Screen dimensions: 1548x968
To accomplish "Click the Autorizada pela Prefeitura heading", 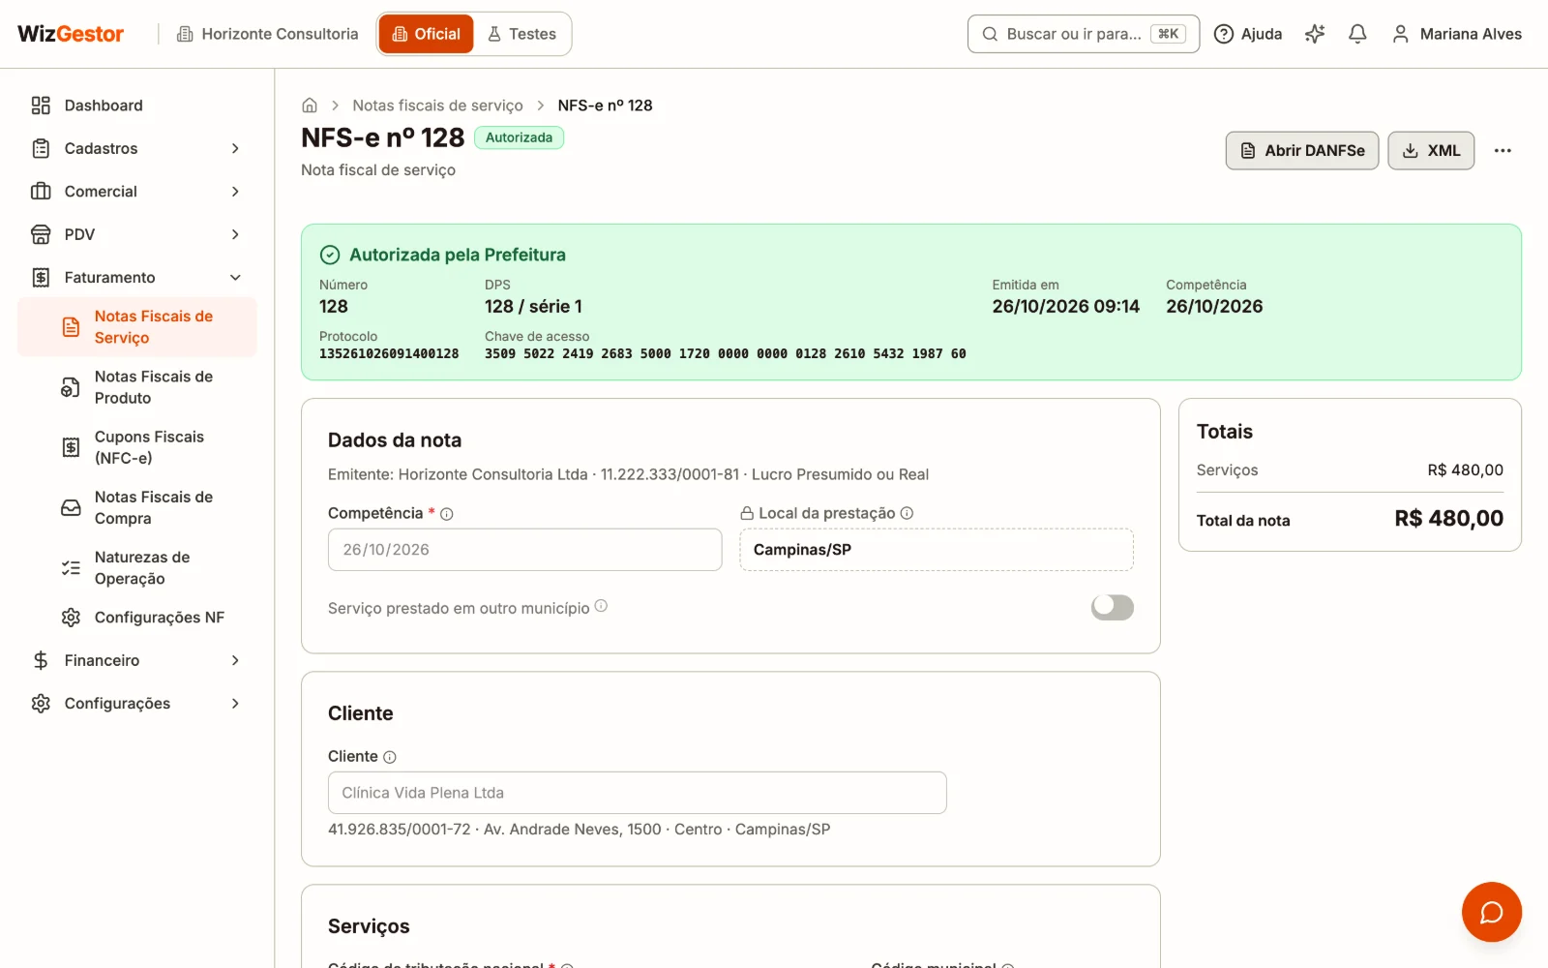I will coord(457,255).
